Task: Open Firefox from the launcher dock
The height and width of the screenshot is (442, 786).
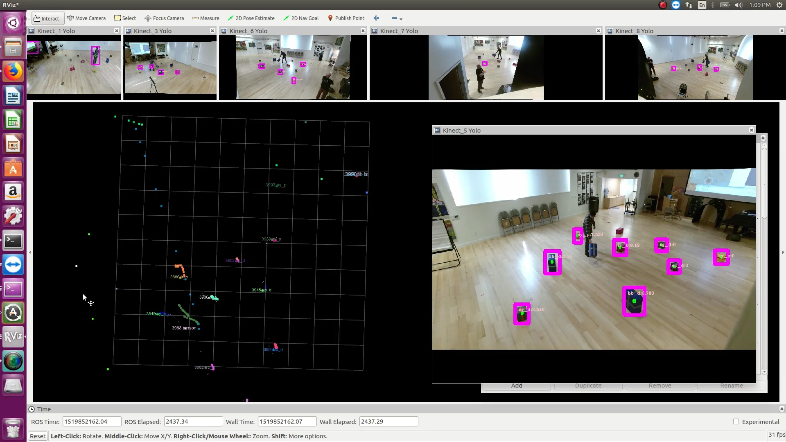Action: 13,71
